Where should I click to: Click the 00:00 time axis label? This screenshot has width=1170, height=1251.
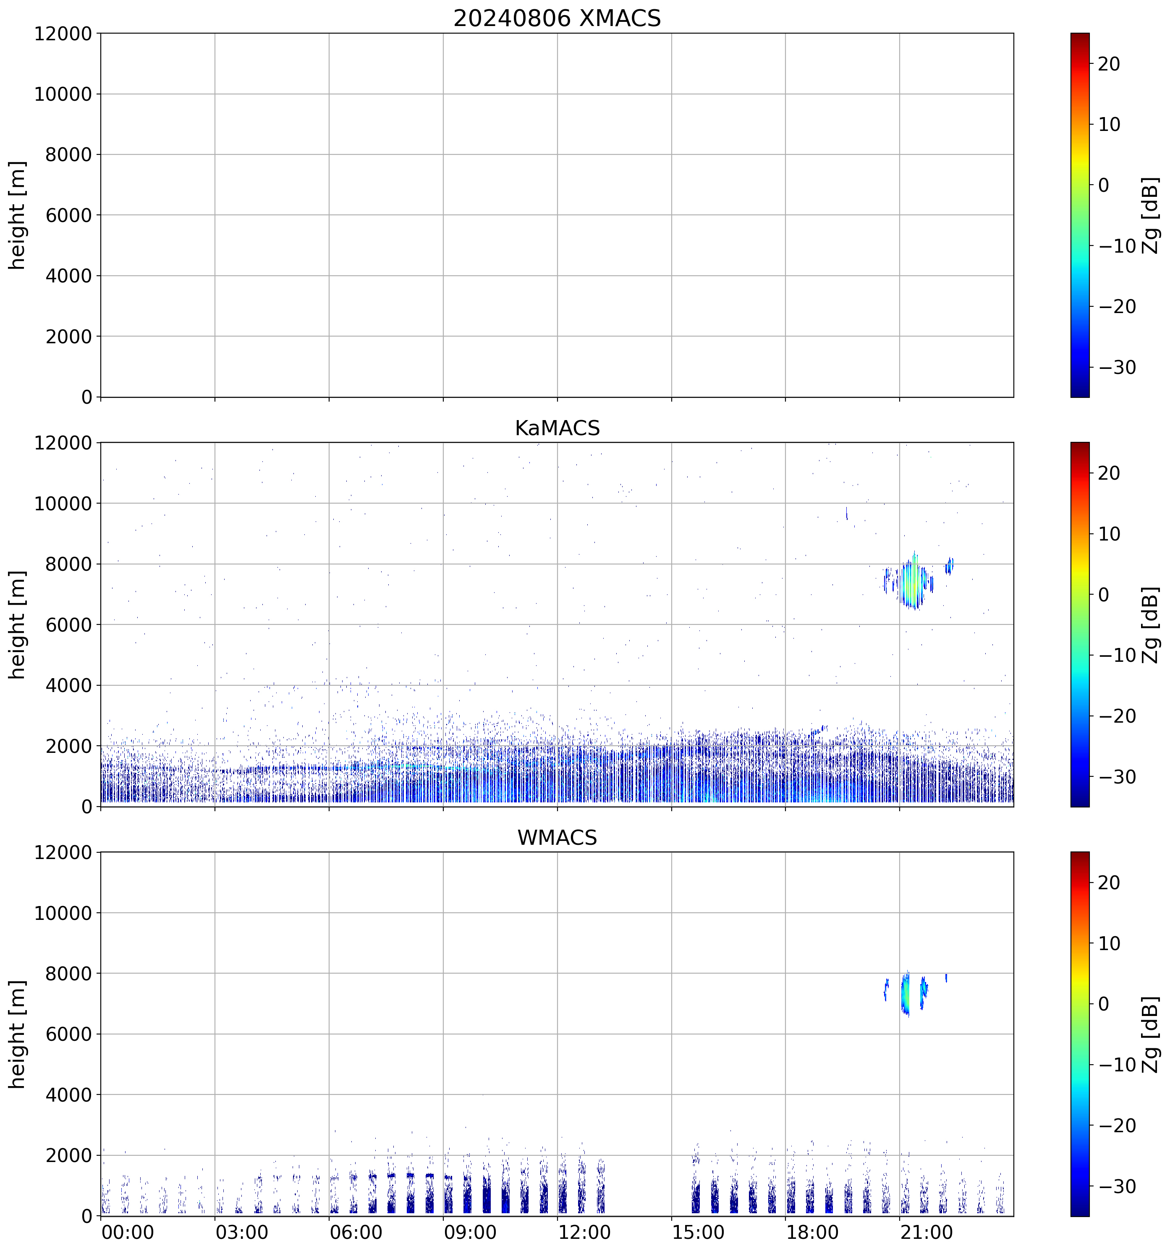(x=128, y=1232)
